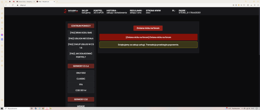Open Discord in the browser sidebar
Viewport: 260px width, 110px height.
(x=2, y=39)
